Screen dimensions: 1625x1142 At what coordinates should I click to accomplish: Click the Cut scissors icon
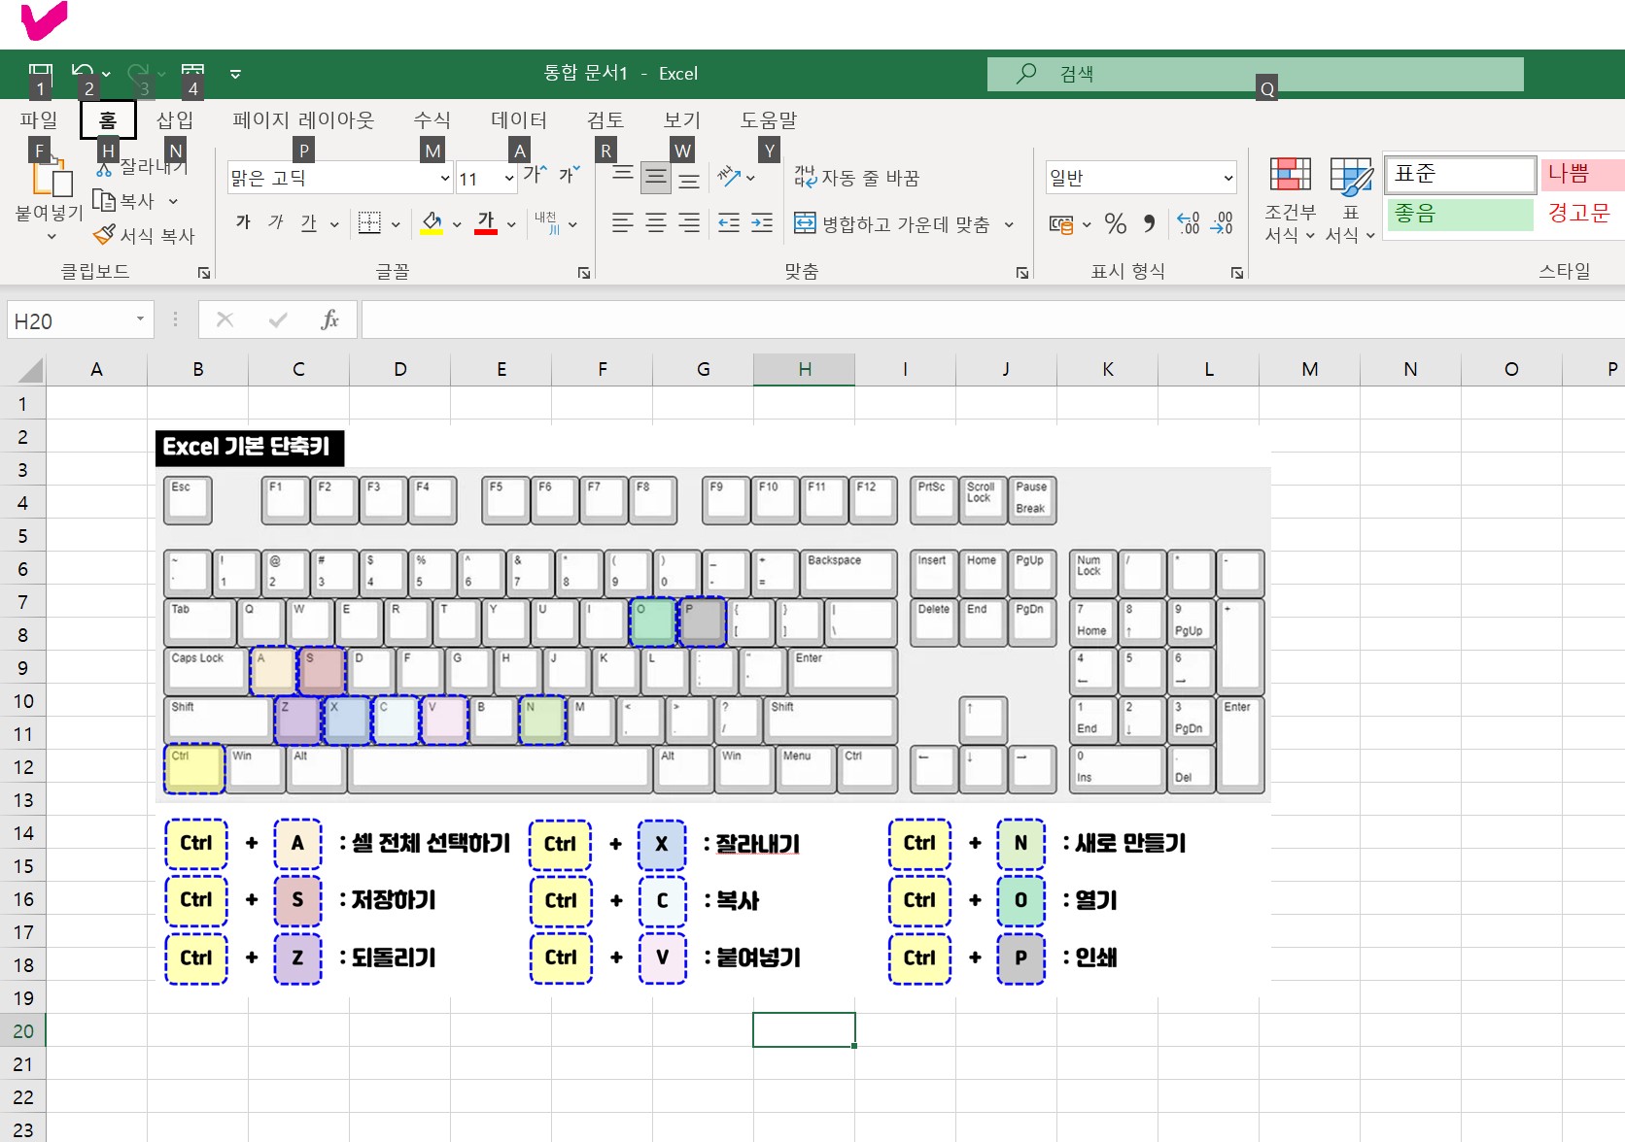point(104,168)
